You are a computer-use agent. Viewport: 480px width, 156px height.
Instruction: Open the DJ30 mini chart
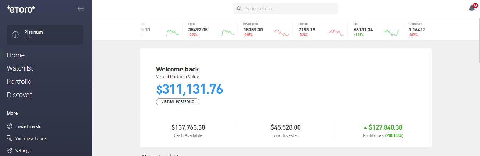[x=228, y=32]
